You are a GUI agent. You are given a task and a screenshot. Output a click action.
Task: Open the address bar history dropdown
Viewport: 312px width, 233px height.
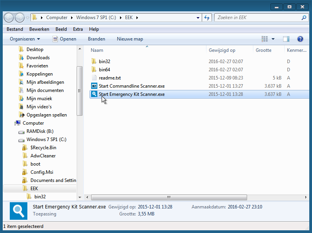point(198,18)
